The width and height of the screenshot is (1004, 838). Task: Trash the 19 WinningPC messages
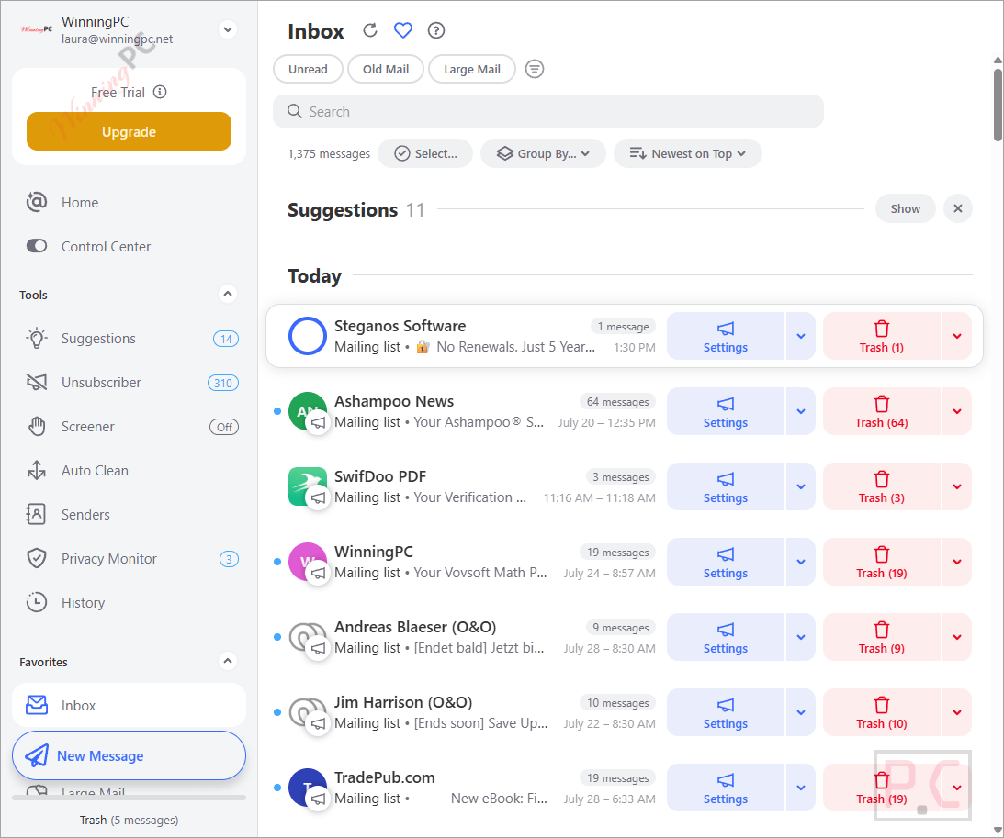click(x=882, y=562)
